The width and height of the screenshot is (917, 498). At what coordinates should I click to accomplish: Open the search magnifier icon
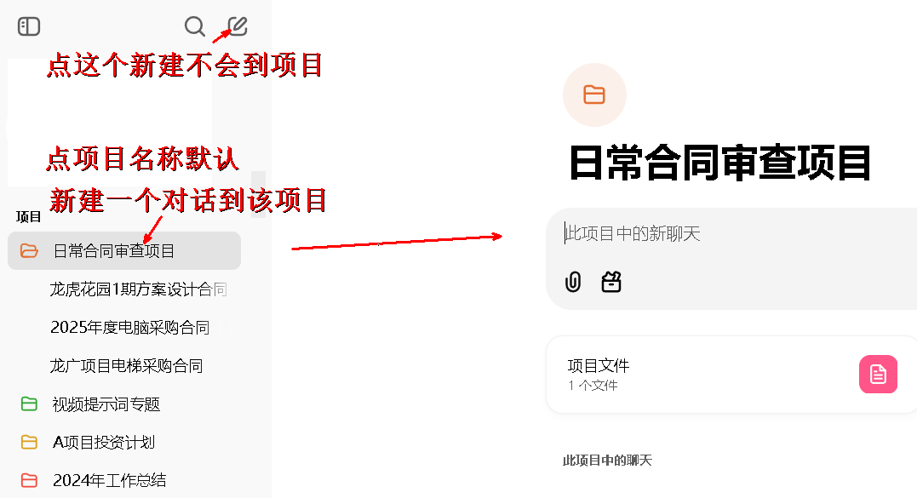pos(194,26)
